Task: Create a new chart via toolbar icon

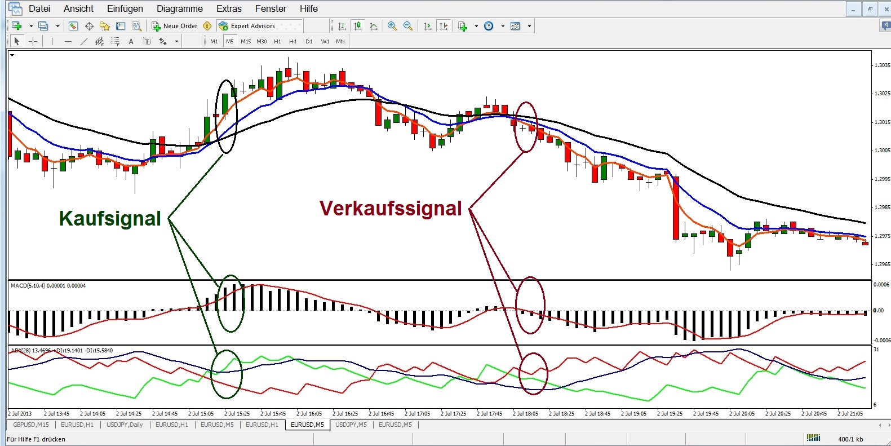Action: [16, 26]
